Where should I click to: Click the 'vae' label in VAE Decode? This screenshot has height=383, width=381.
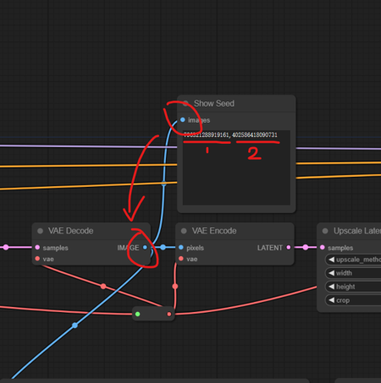48,259
